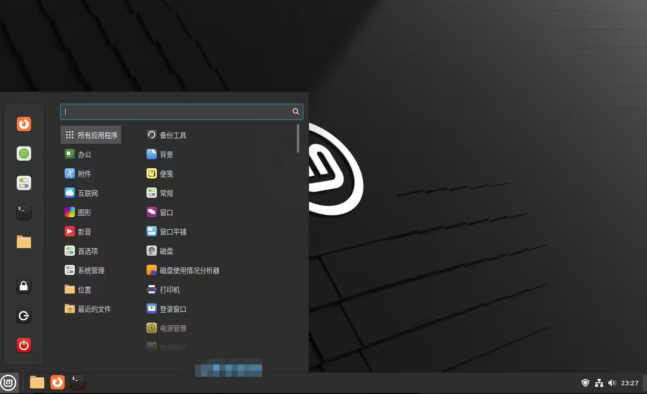Click the firewall shield tray icon
This screenshot has height=394, width=647.
coord(585,383)
